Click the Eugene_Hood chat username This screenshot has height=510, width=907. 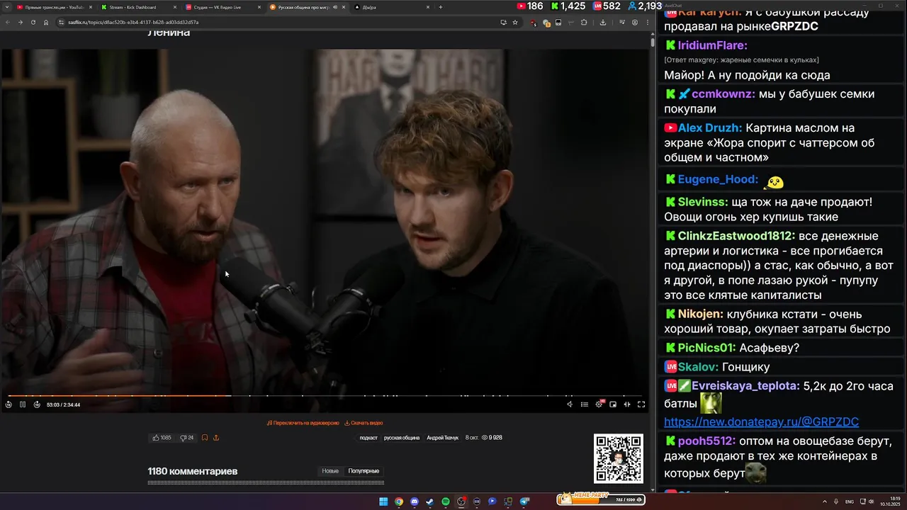[x=718, y=179]
